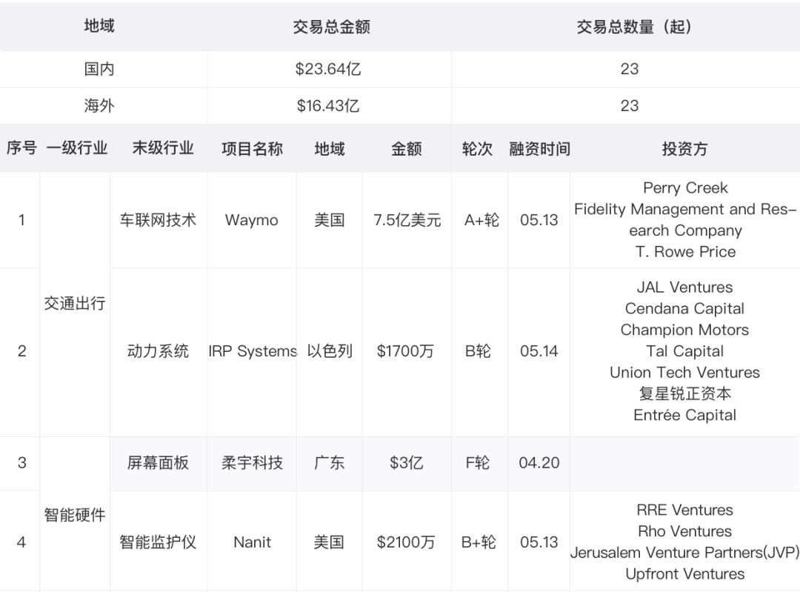The width and height of the screenshot is (800, 592).
Task: Click the 融资时间 column header
Action: [x=539, y=148]
